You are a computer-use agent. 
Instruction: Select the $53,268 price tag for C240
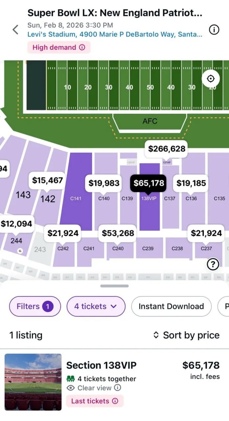tap(118, 233)
